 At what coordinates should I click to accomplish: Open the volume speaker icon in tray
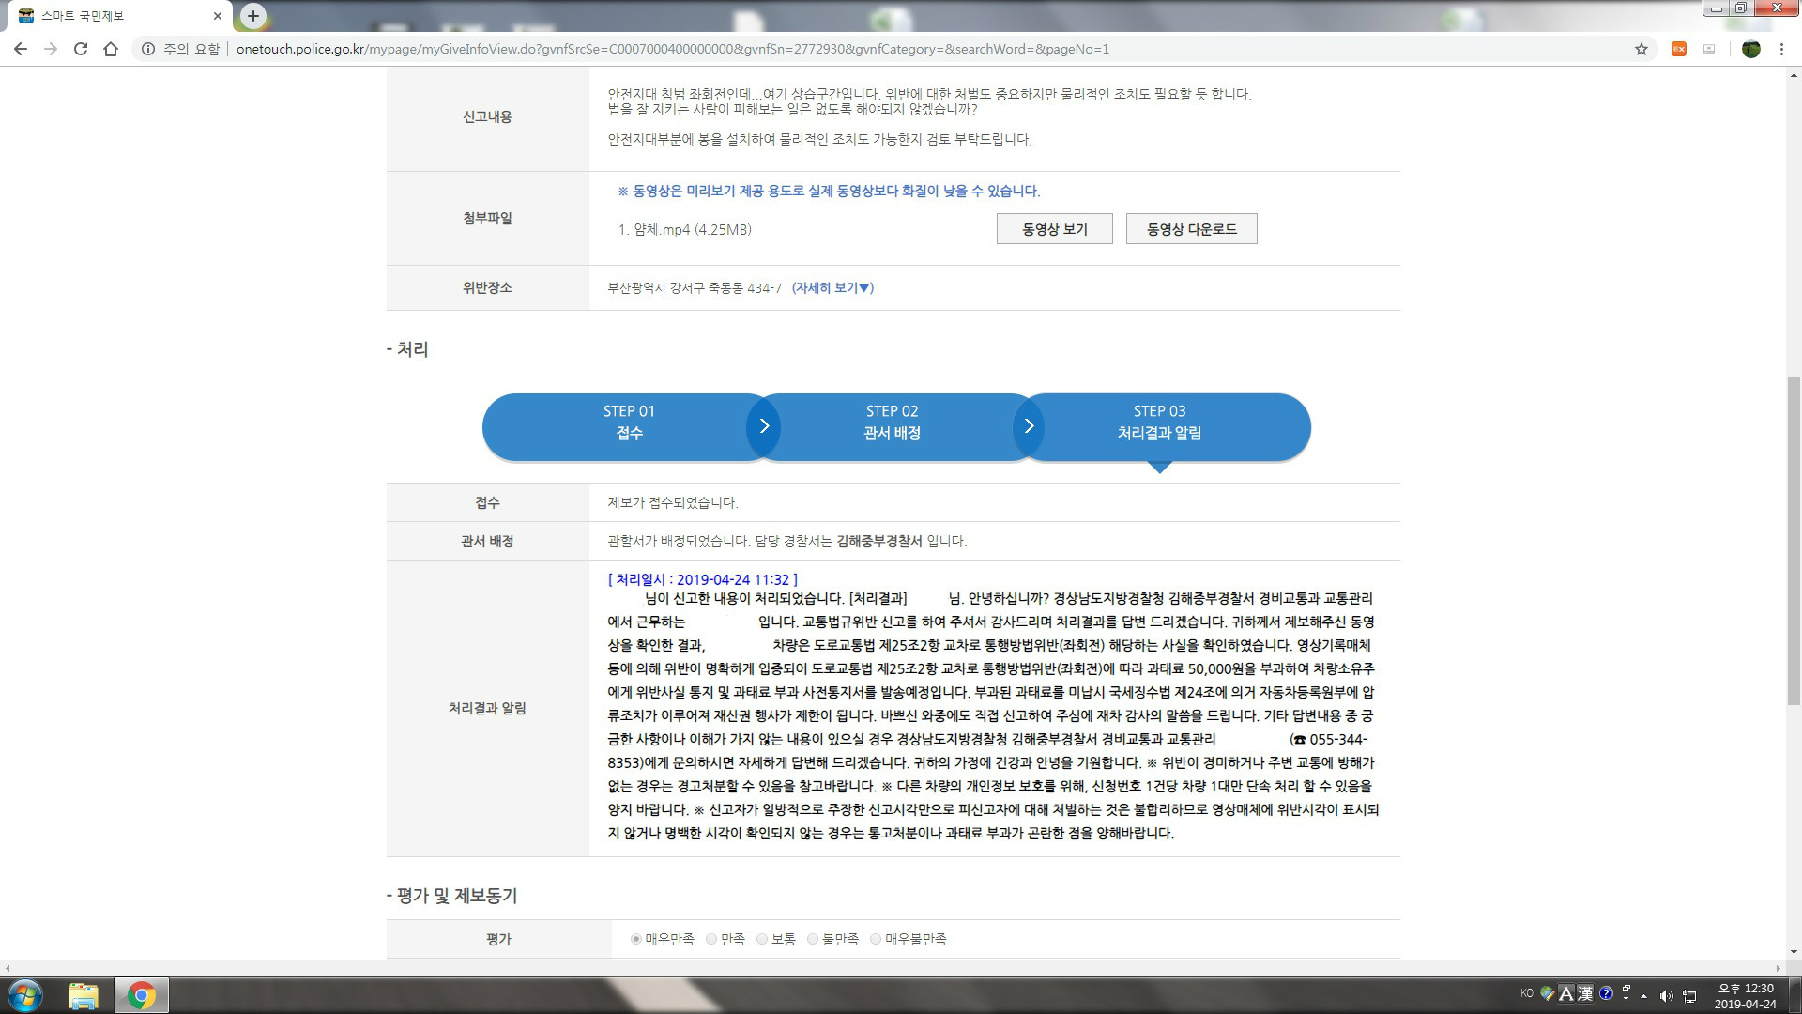(x=1666, y=996)
